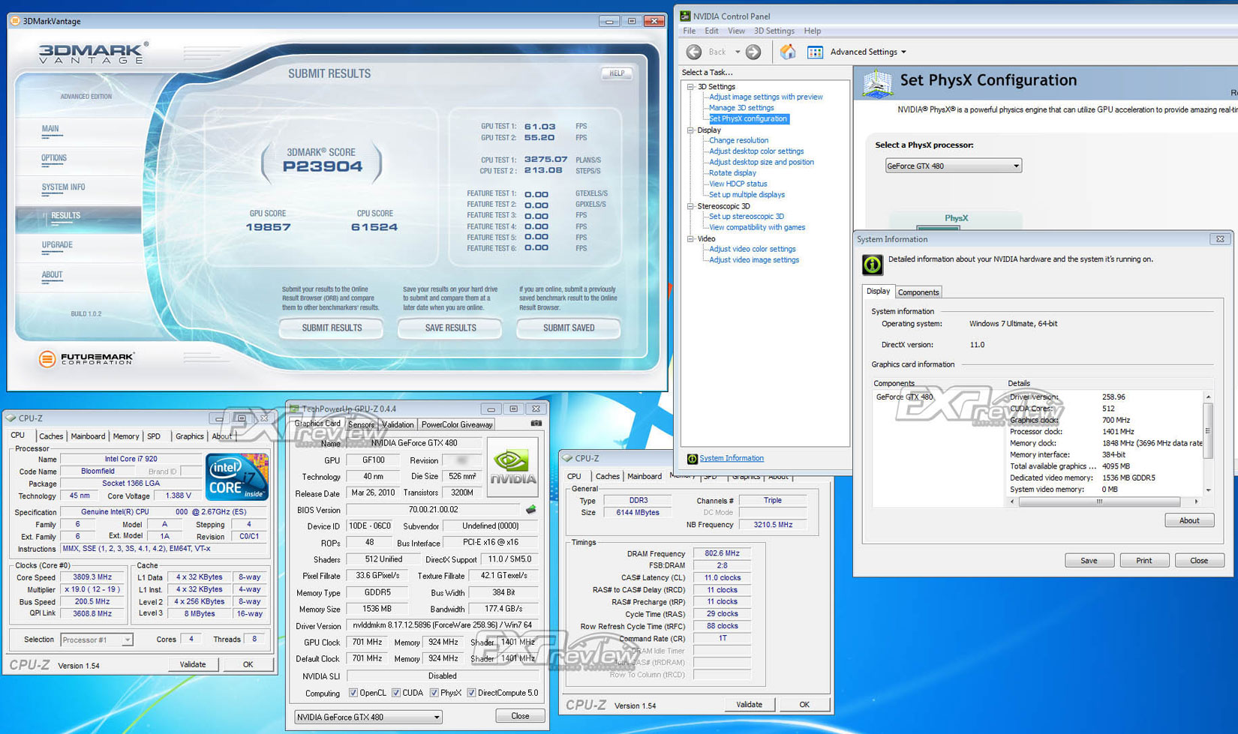Click the Advanced Settings view grid icon

coord(815,52)
